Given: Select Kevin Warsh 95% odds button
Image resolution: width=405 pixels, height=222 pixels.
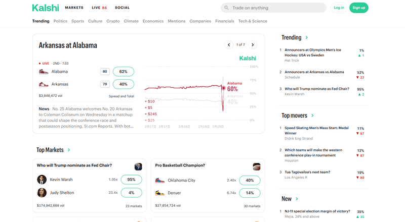Looking at the screenshot, I should [131, 180].
